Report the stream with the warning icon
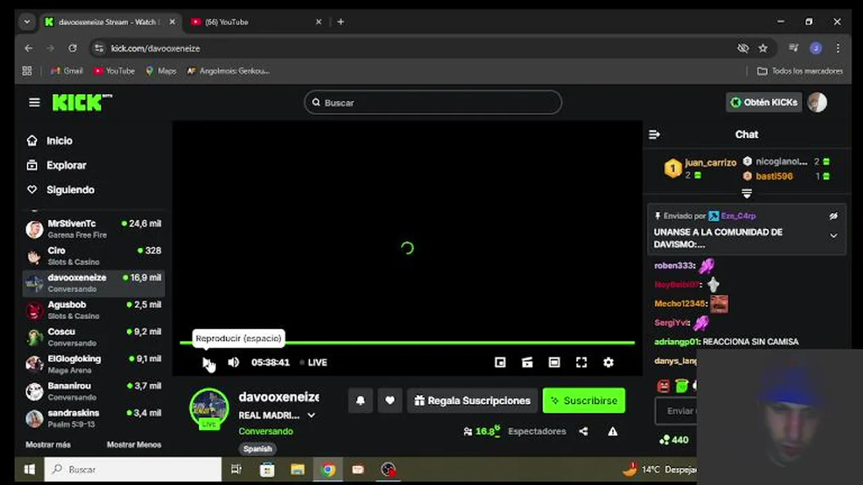 [x=612, y=431]
